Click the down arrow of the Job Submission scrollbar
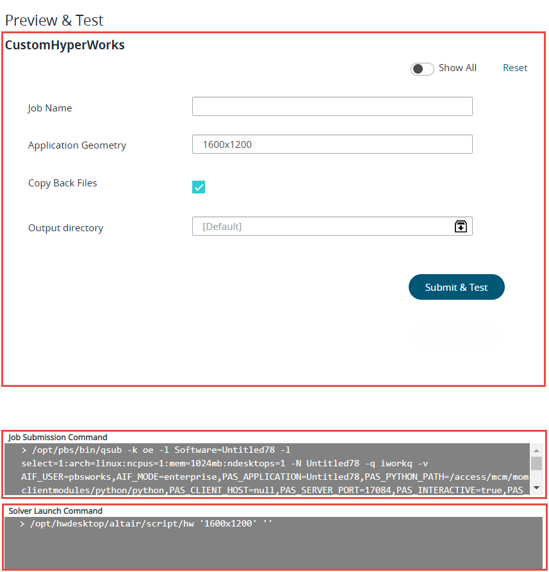This screenshot has height=572, width=549. click(x=536, y=487)
